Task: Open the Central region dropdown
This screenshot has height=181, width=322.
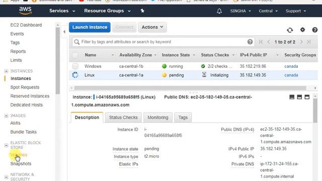Action: click(268, 11)
